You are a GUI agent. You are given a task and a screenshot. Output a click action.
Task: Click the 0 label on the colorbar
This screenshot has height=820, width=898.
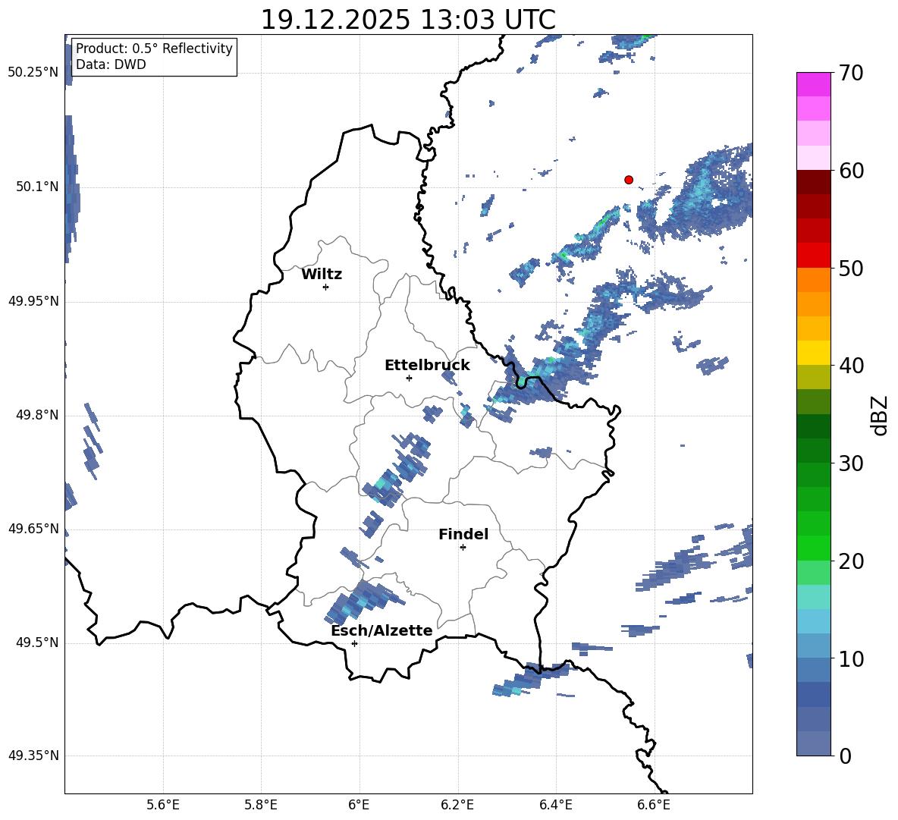(845, 756)
